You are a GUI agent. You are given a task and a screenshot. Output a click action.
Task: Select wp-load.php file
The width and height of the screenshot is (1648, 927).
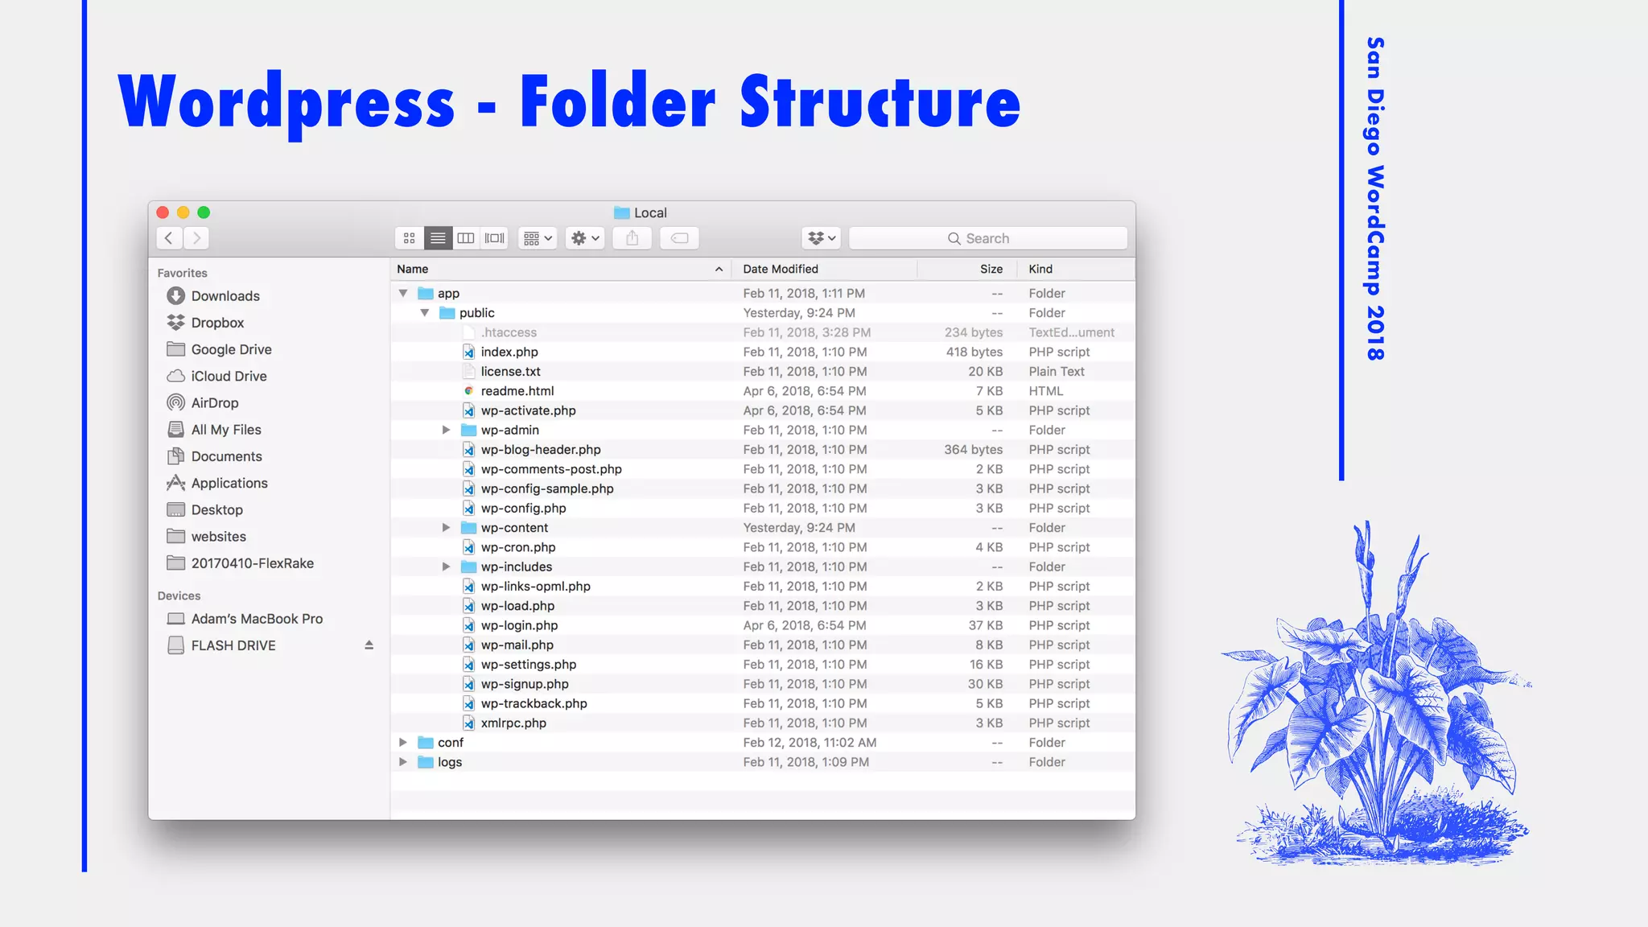coord(763,606)
